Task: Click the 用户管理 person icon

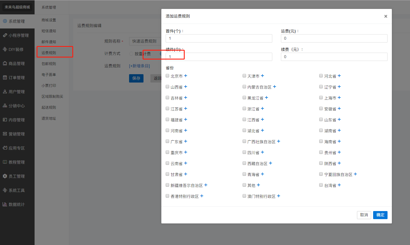Action: pyautogui.click(x=5, y=92)
